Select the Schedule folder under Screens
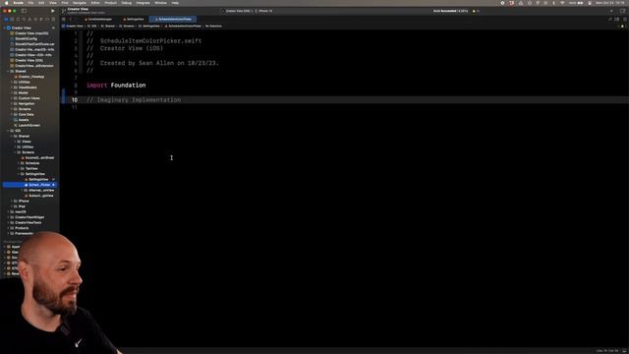 point(30,163)
